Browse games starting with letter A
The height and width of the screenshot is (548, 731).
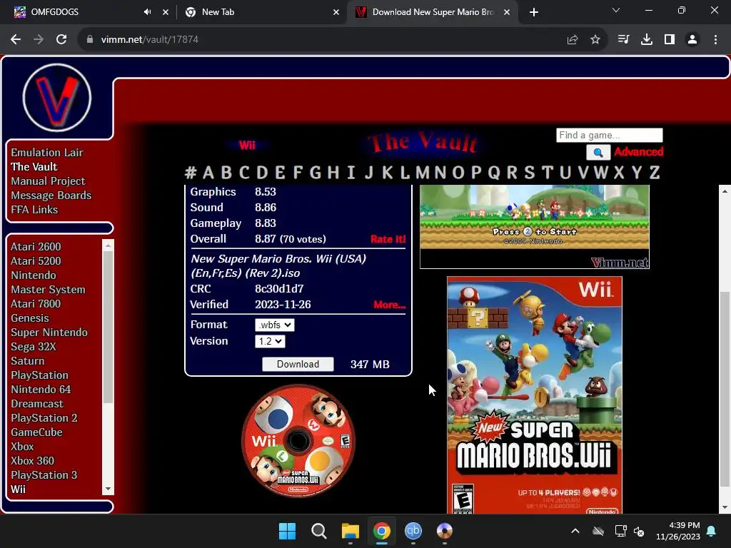(x=208, y=173)
